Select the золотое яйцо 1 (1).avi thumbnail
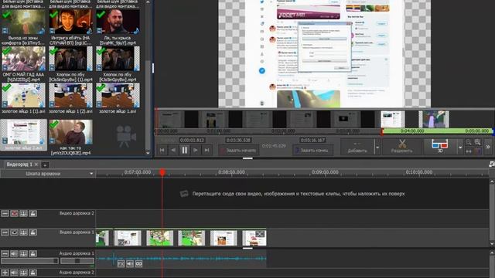This screenshot has height=278, width=495. point(23,96)
